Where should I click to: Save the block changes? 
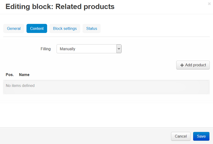tap(201, 136)
